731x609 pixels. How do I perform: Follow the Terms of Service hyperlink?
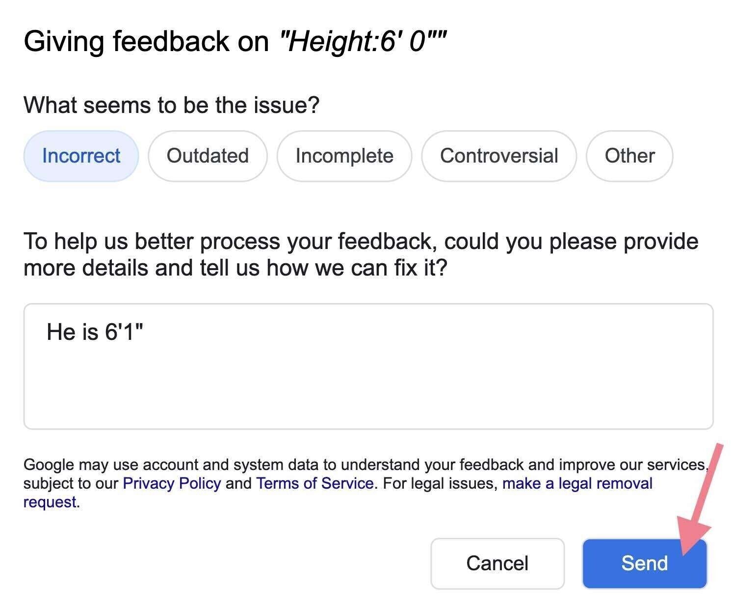(x=313, y=483)
